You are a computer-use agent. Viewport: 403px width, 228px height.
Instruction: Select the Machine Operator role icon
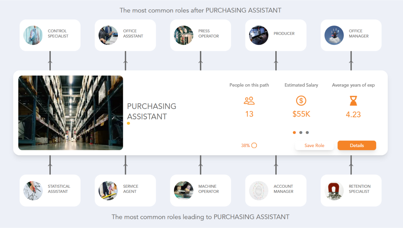coord(183,190)
